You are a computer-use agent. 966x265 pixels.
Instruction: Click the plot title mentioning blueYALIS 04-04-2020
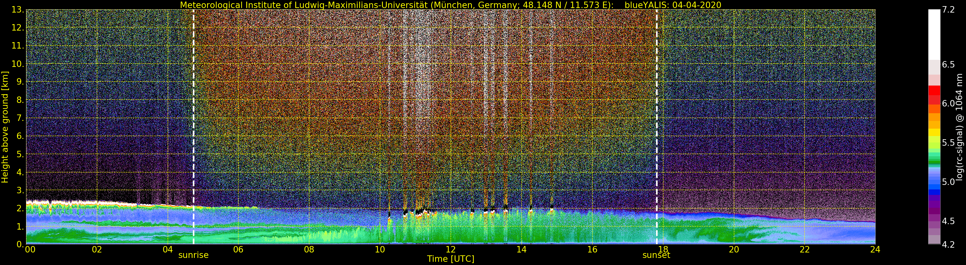click(x=451, y=5)
